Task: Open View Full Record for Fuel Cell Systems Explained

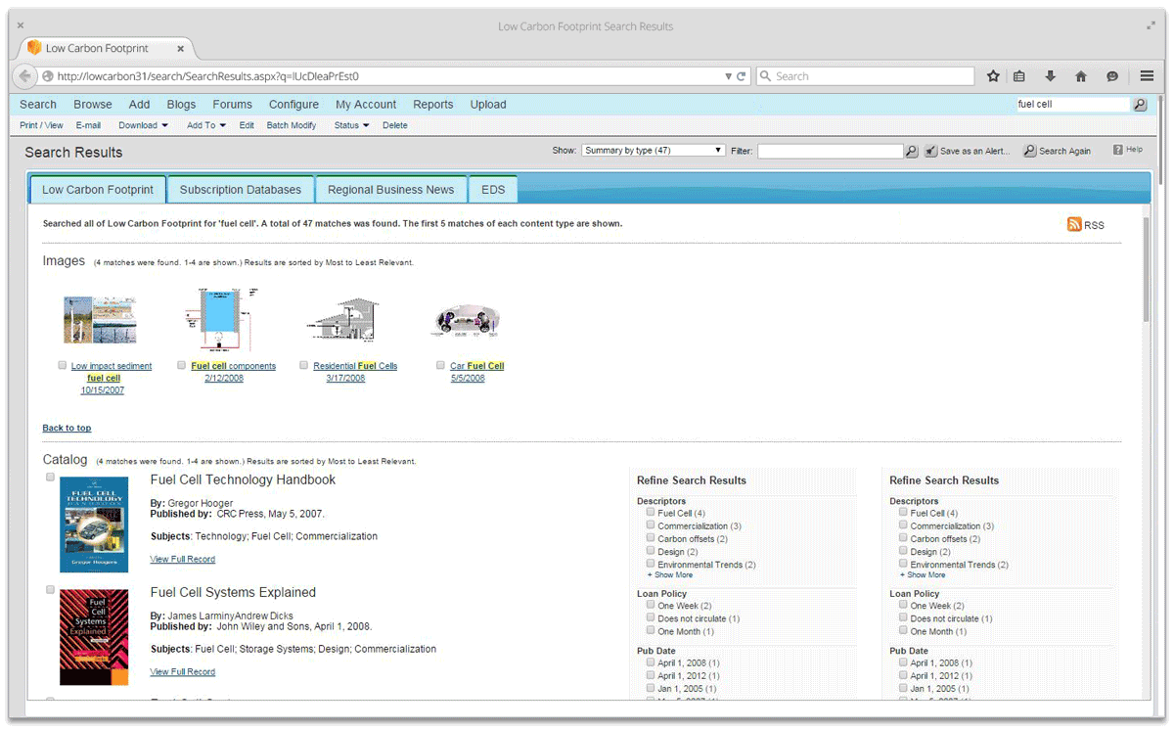Action: [x=182, y=671]
